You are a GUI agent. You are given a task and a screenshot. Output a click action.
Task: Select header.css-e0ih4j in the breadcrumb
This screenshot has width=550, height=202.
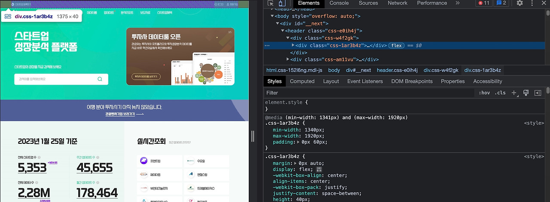[397, 70]
